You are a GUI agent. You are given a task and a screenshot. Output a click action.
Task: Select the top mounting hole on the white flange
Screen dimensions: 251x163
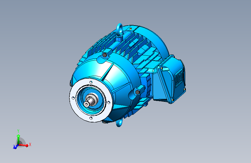pyautogui.click(x=91, y=82)
